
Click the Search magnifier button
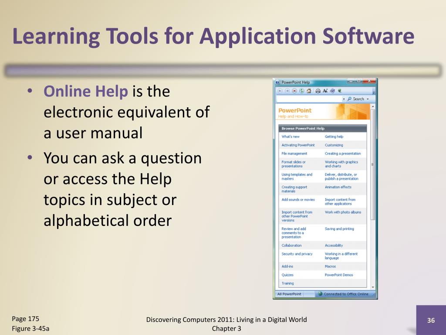(356, 99)
